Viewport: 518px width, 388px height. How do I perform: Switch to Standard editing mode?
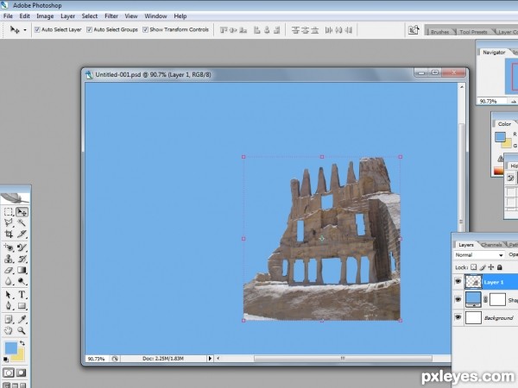point(9,372)
